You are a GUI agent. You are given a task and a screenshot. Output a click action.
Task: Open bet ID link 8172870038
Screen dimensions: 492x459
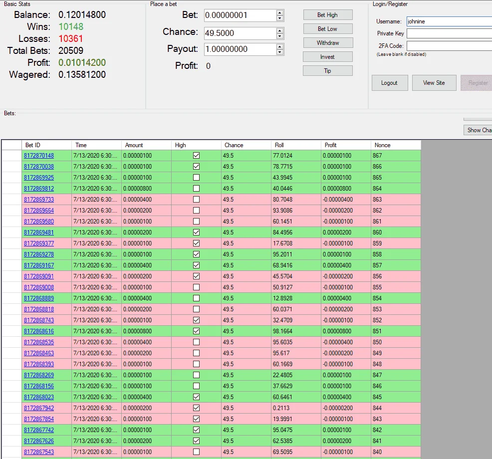click(x=39, y=167)
